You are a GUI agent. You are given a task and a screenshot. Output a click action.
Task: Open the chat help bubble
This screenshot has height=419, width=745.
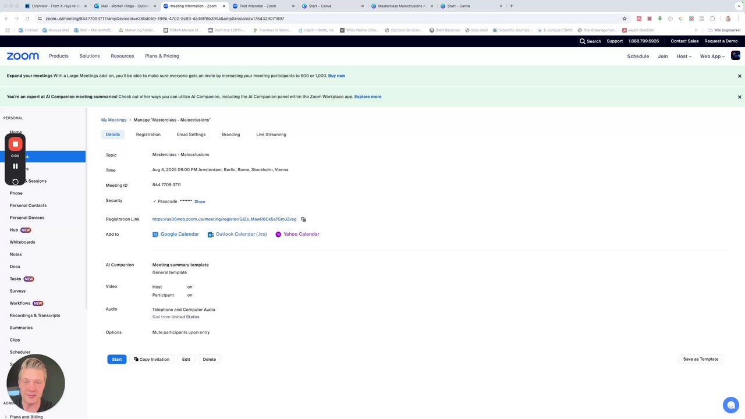[x=730, y=405]
